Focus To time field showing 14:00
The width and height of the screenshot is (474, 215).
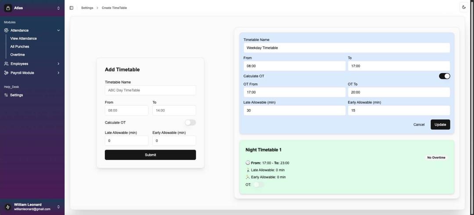pos(174,110)
